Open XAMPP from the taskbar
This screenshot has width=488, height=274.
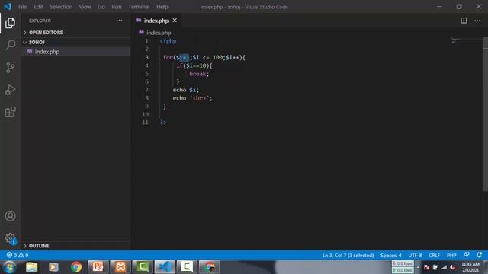click(x=120, y=267)
